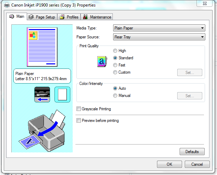Click the Print Quality group label
This screenshot has height=175, width=217.
click(89, 46)
